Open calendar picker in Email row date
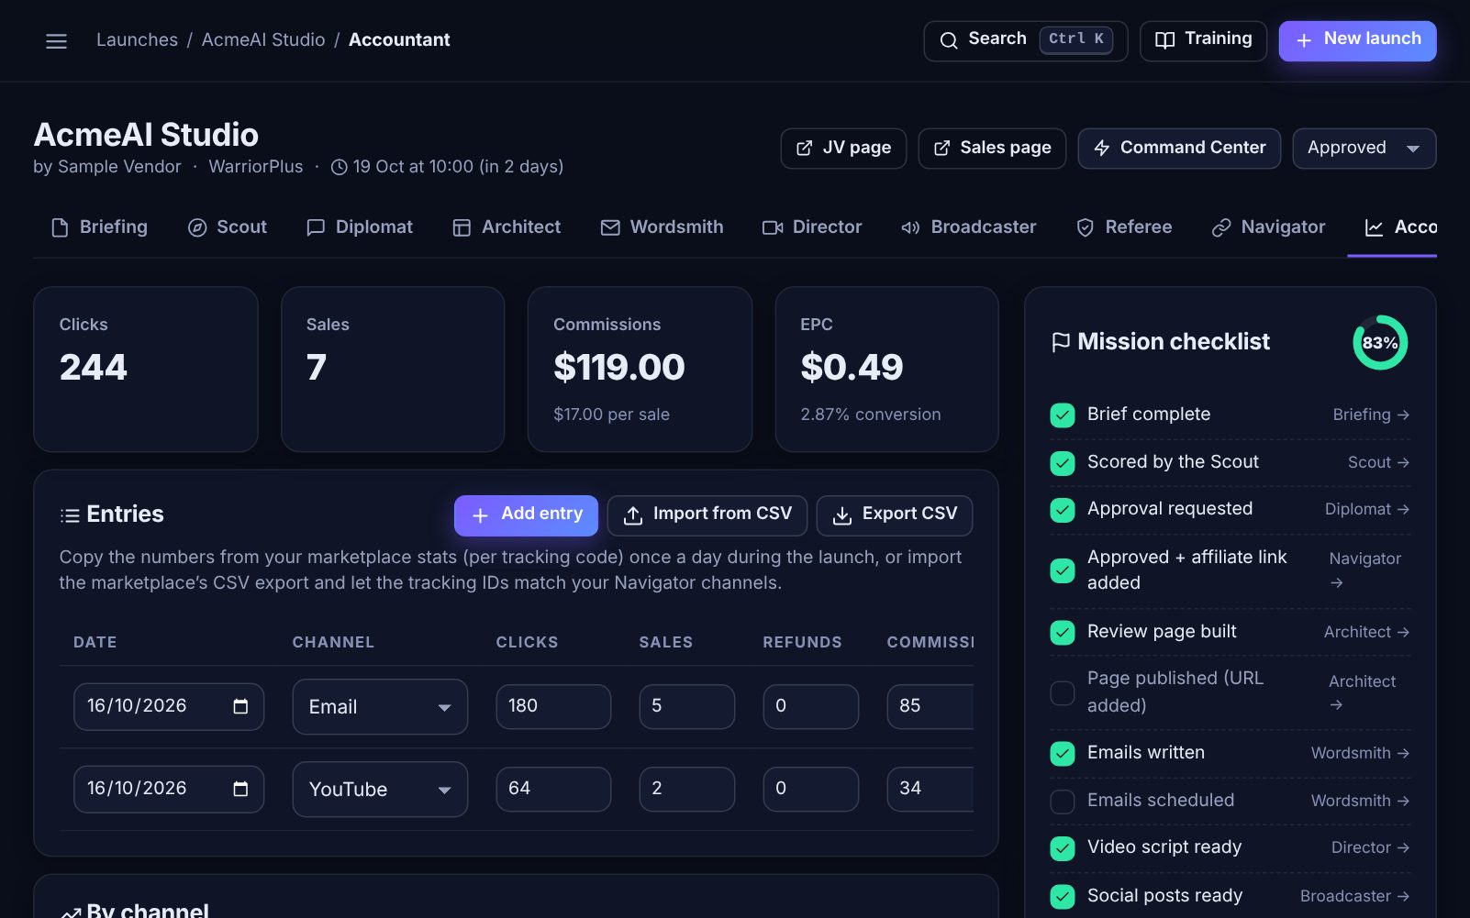The image size is (1470, 918). pos(240,706)
